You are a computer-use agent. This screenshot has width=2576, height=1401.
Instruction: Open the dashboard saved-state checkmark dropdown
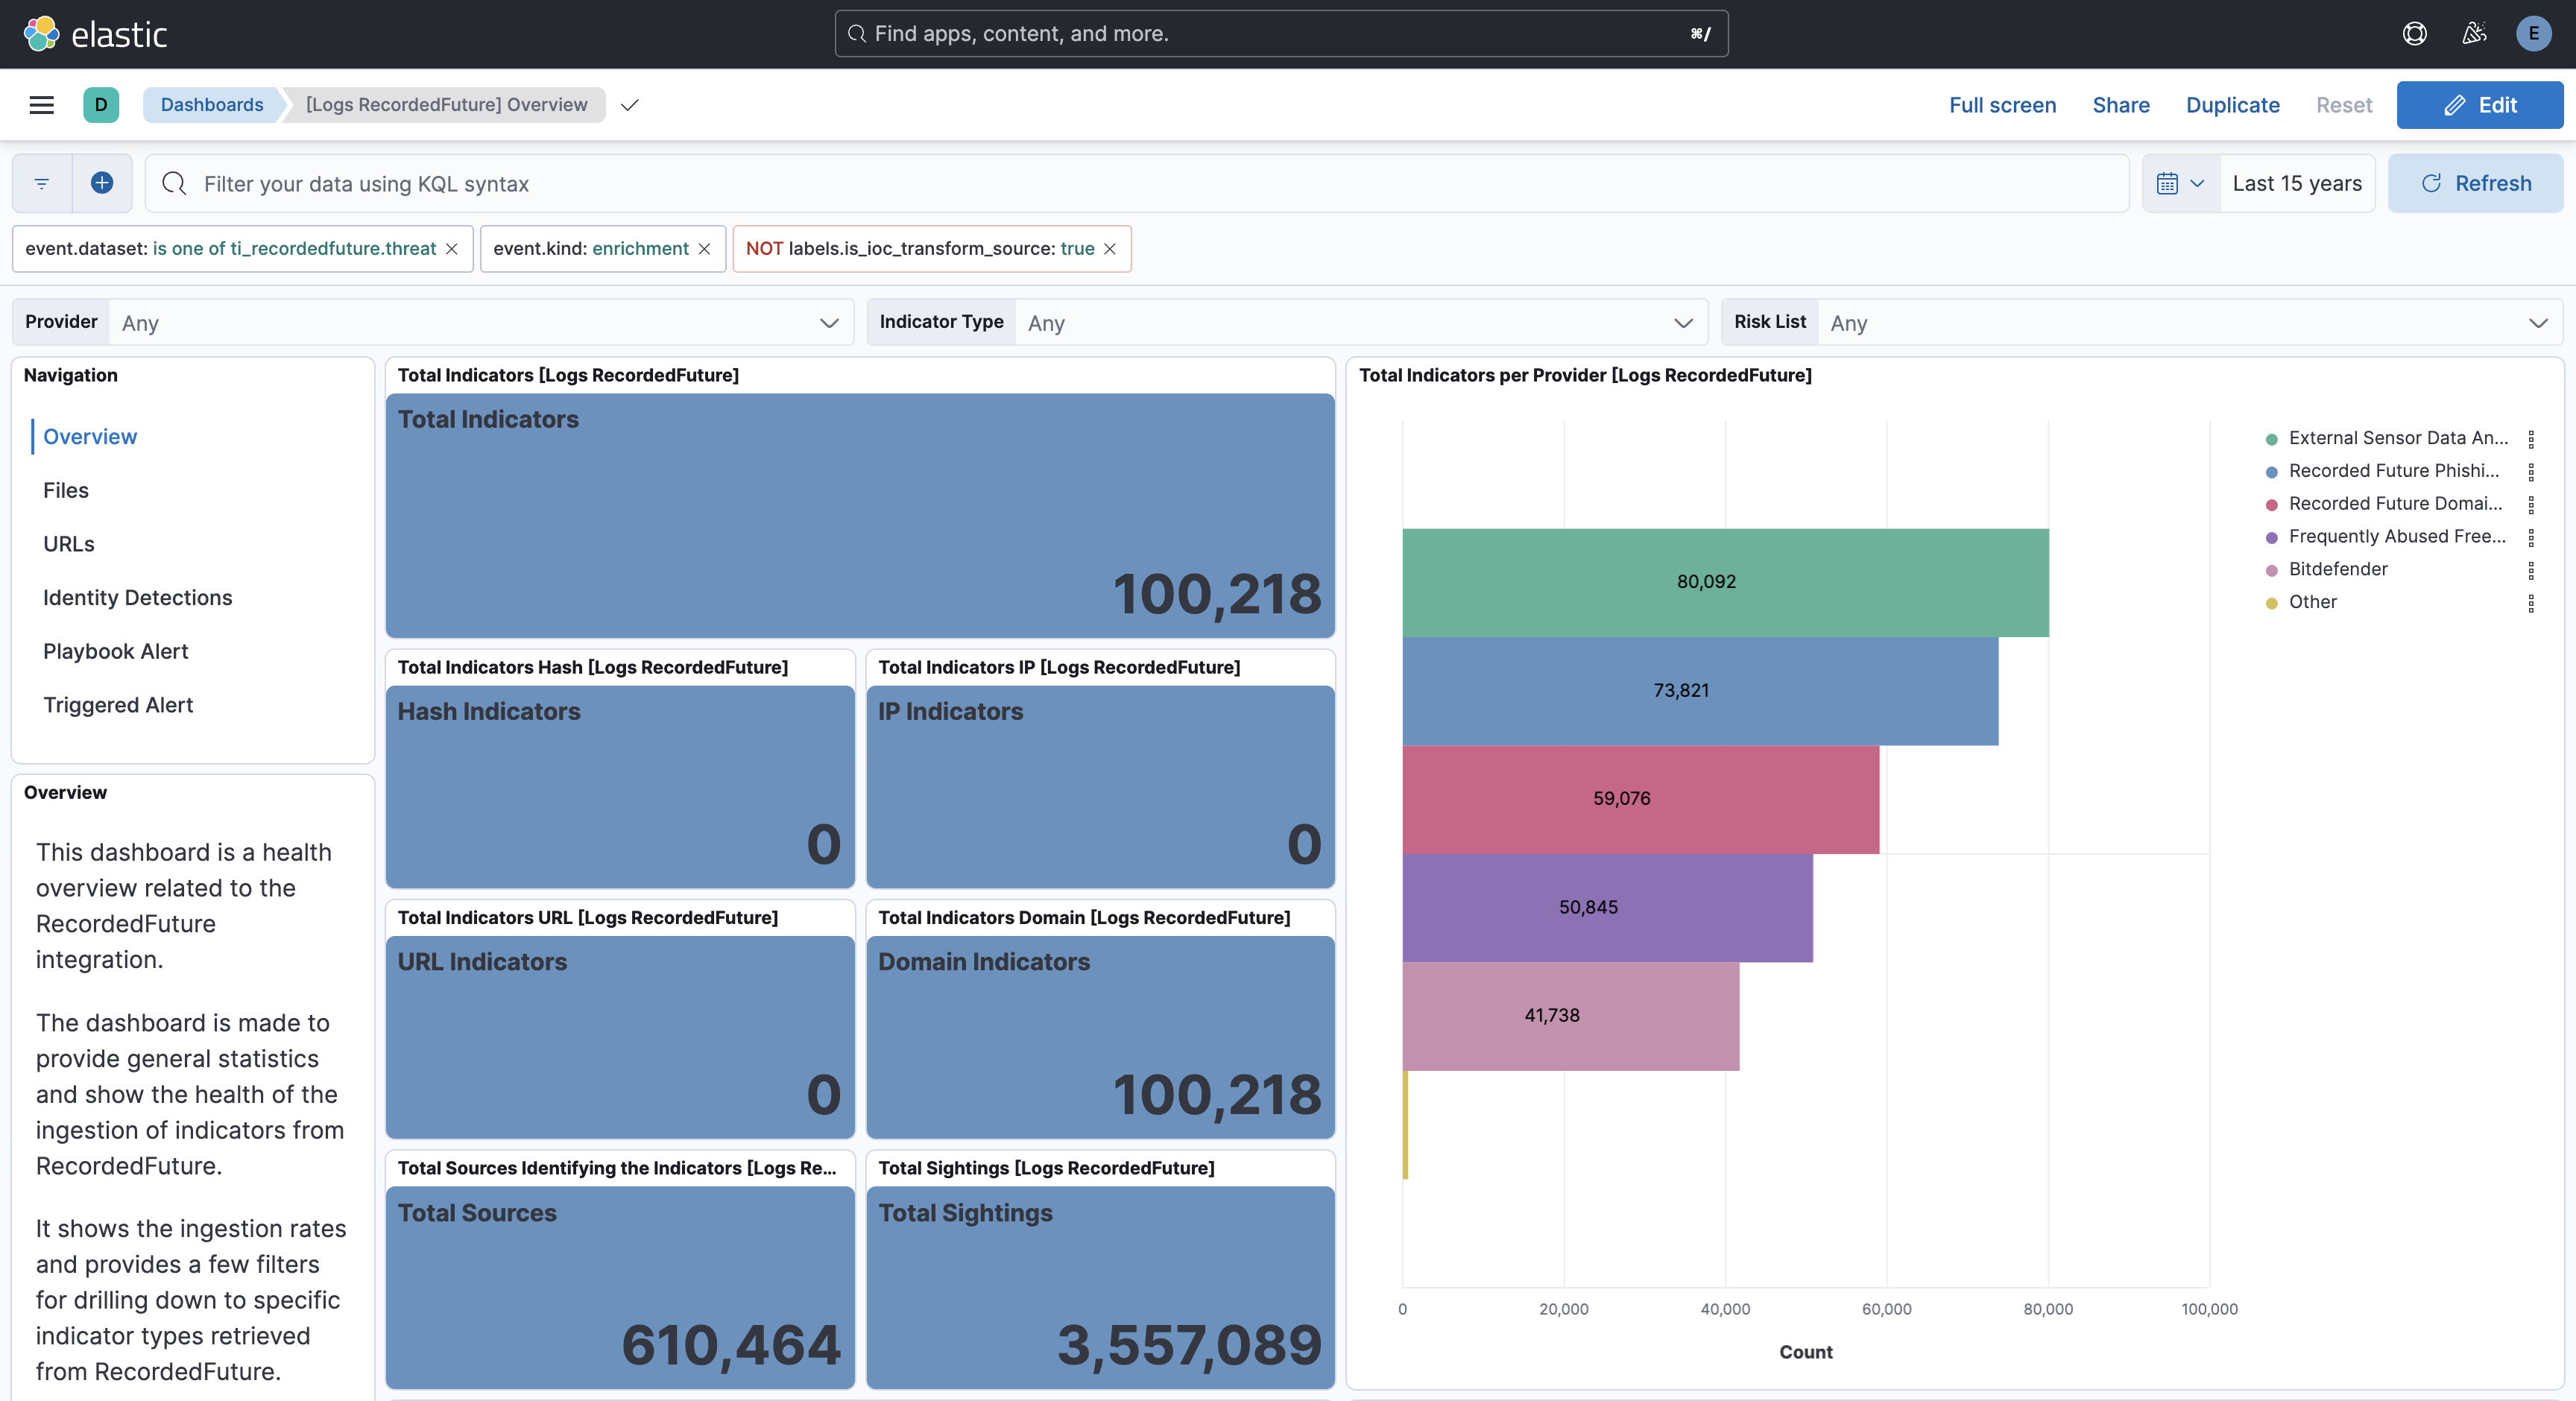[x=629, y=105]
